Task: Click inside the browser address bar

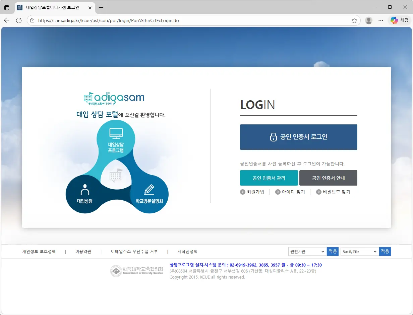Action: click(134, 20)
